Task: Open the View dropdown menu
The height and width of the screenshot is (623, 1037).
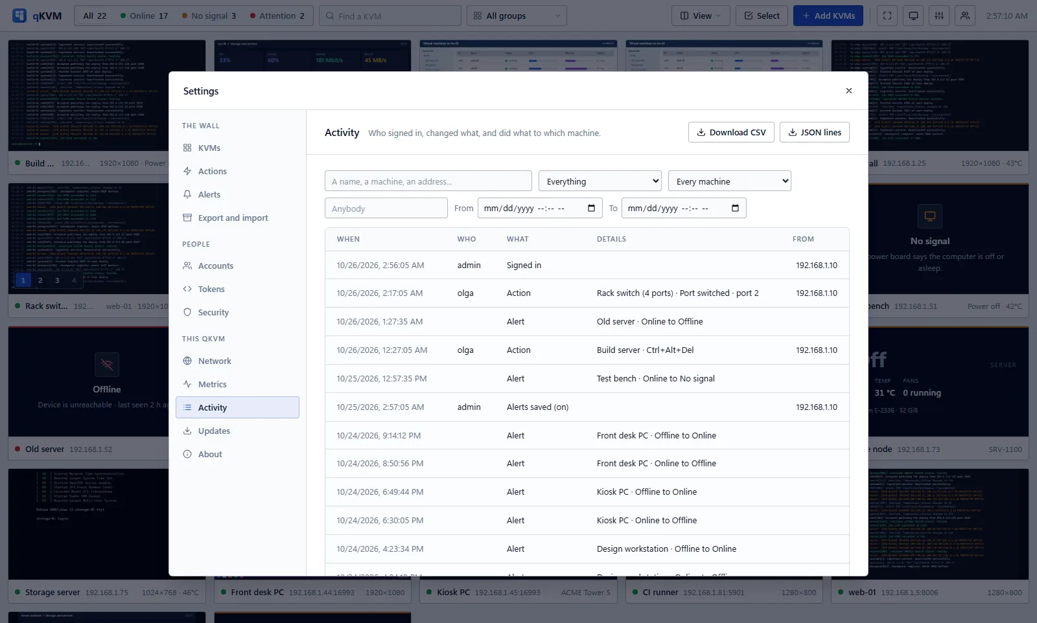Action: 701,16
